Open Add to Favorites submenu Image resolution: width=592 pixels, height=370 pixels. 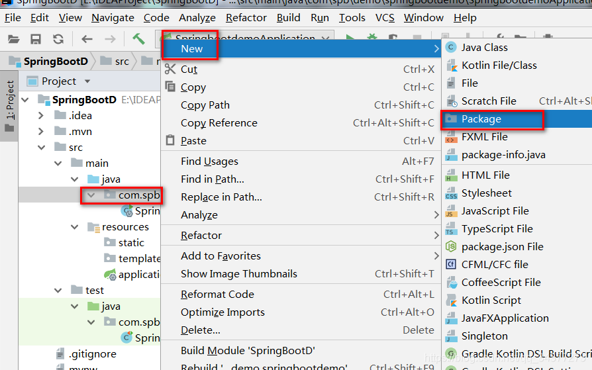[x=301, y=255]
